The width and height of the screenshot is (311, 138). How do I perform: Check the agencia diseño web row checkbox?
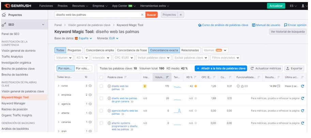point(101,111)
